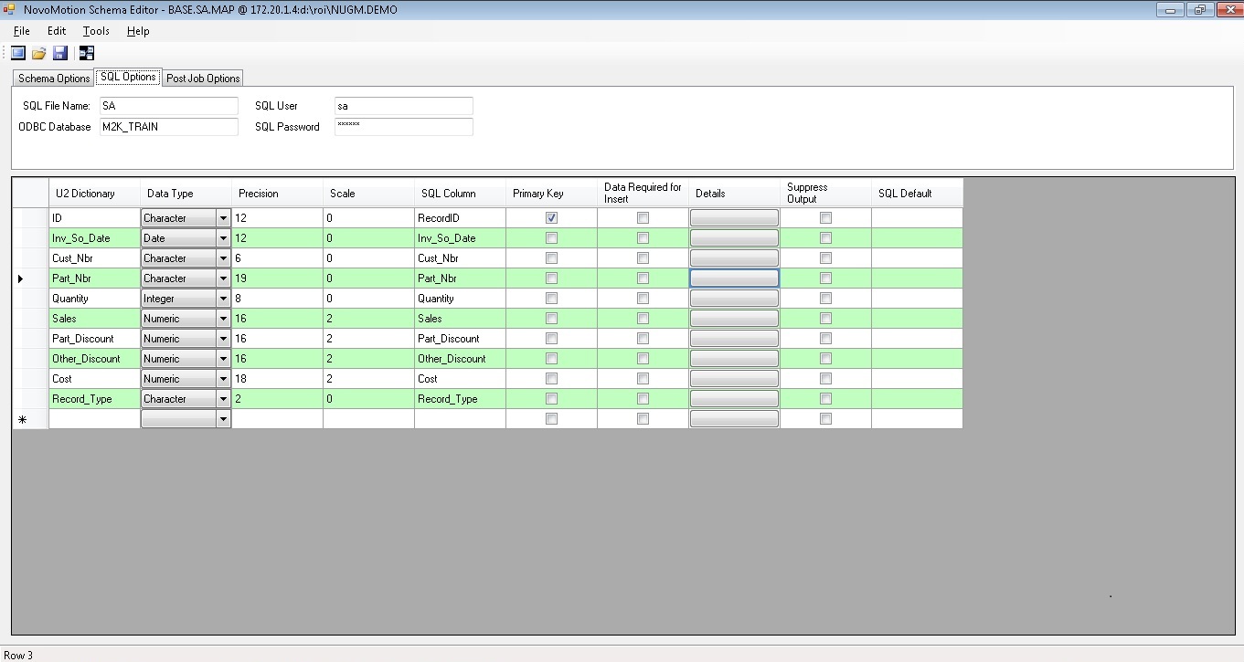
Task: Click the schema mapping diagram toolbar icon
Action: (x=87, y=53)
